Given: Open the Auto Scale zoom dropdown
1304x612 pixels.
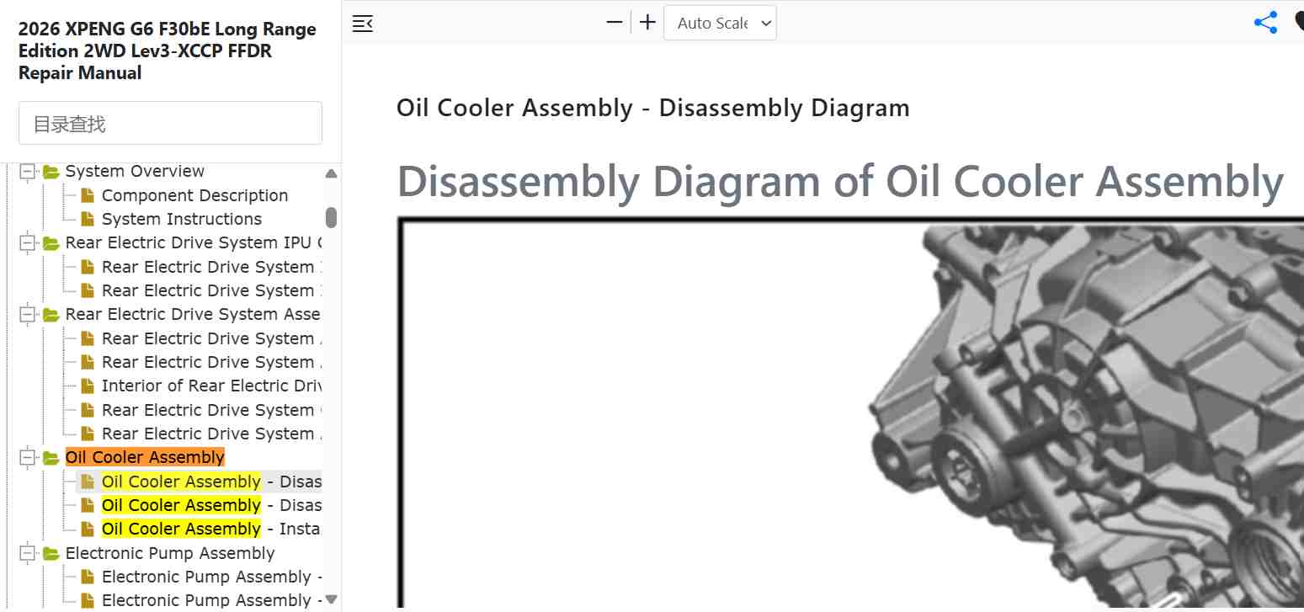Looking at the screenshot, I should [720, 23].
